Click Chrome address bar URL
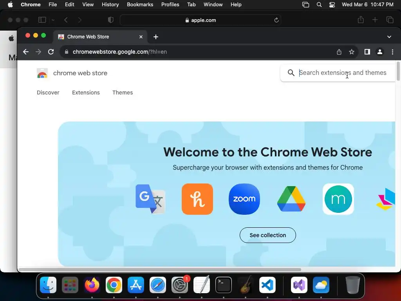401x301 pixels. click(120, 52)
